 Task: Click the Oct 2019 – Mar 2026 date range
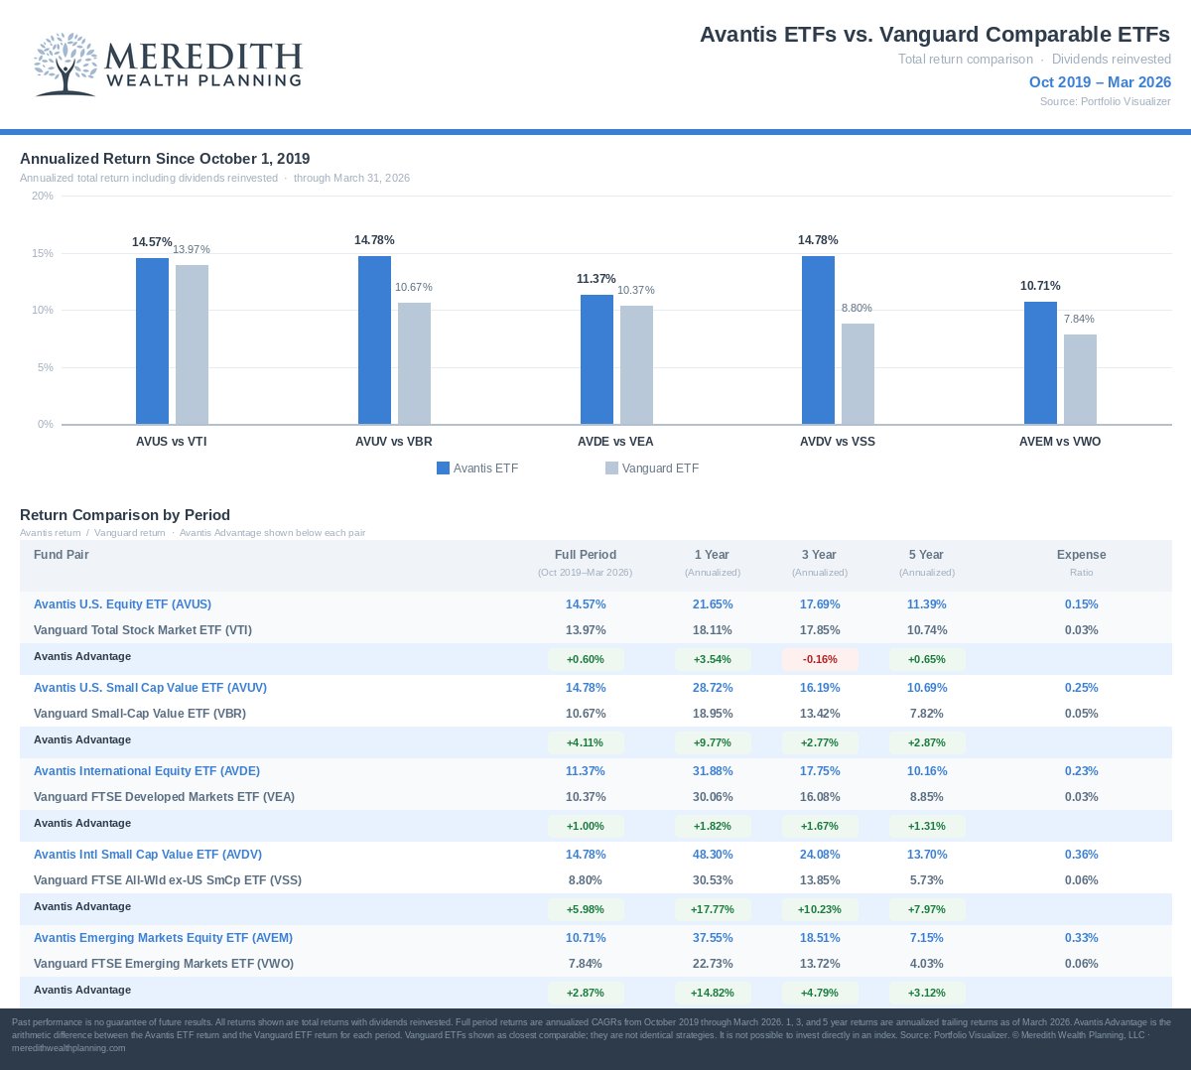pos(1100,82)
